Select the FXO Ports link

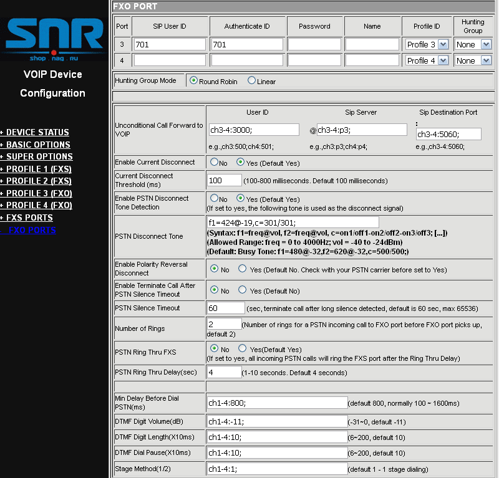pos(32,230)
